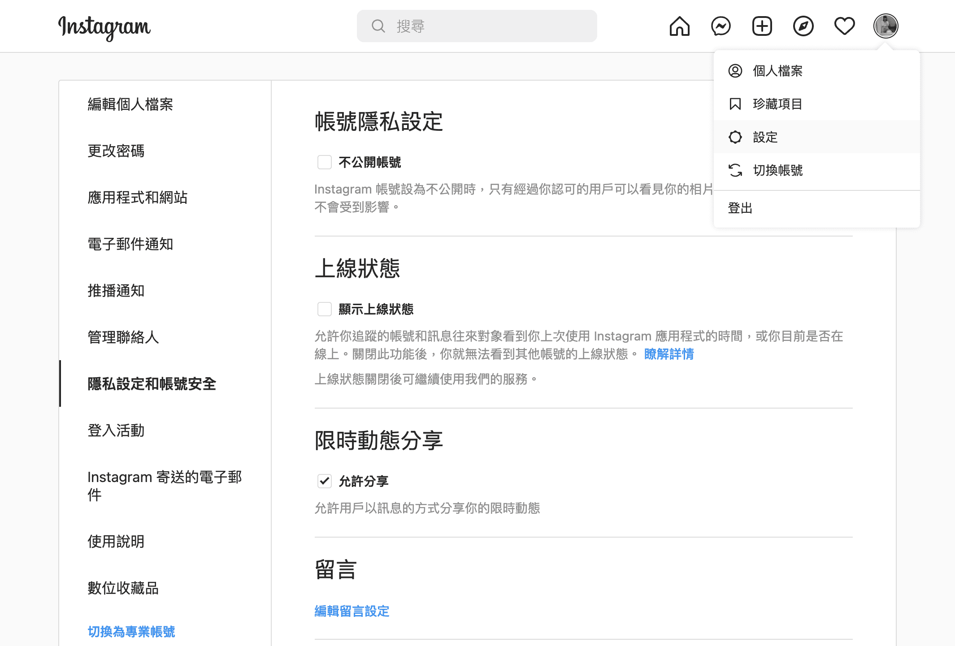955x646 pixels.
Task: Click the 留言 heading
Action: pyautogui.click(x=336, y=570)
